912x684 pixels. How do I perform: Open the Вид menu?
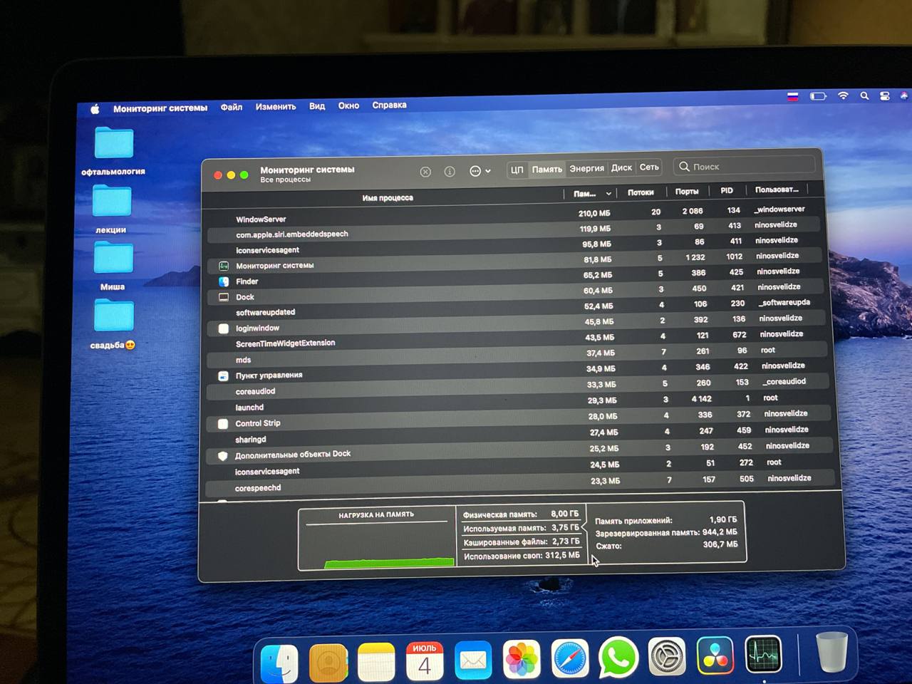click(317, 106)
